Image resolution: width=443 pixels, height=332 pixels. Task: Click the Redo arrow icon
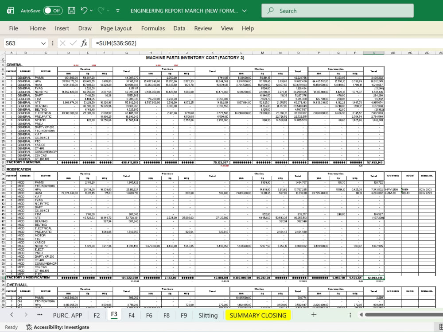101,11
